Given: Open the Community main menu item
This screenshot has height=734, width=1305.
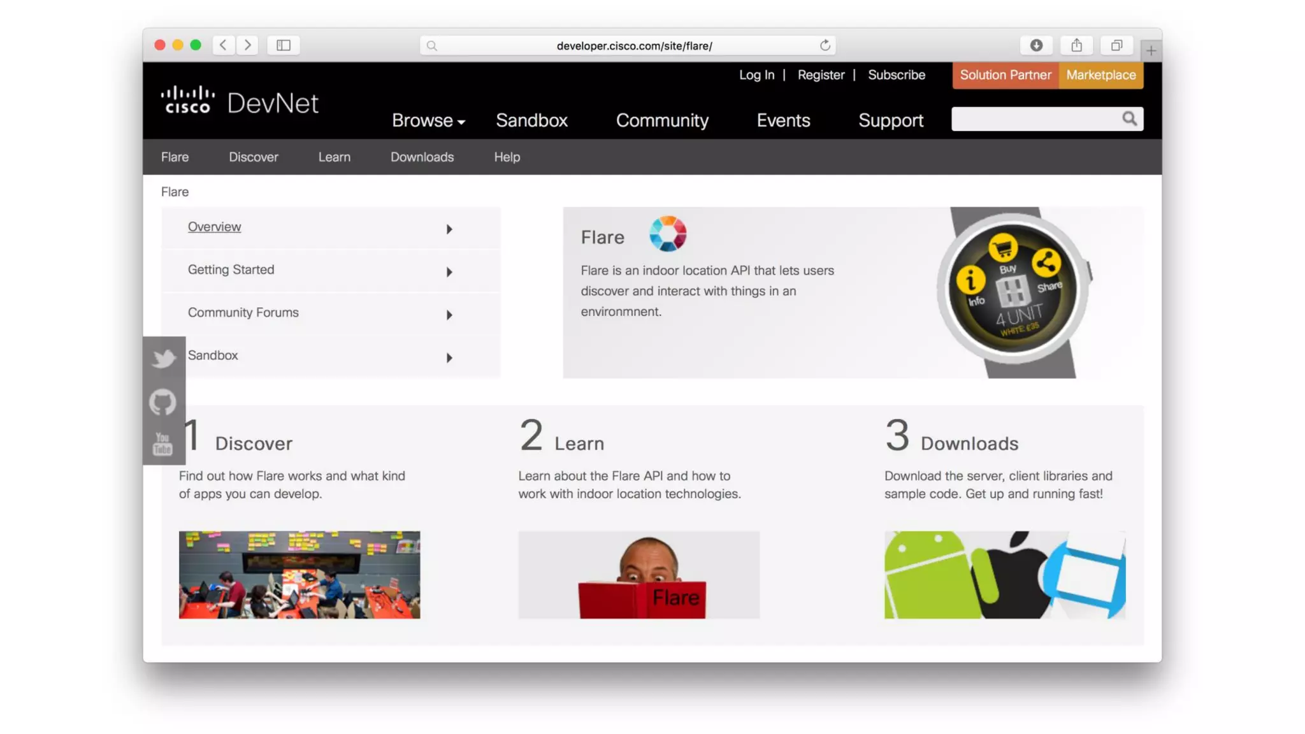Looking at the screenshot, I should (x=662, y=120).
